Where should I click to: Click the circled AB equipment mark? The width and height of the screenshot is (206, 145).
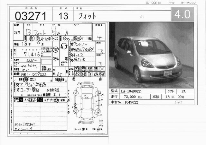tap(83, 74)
